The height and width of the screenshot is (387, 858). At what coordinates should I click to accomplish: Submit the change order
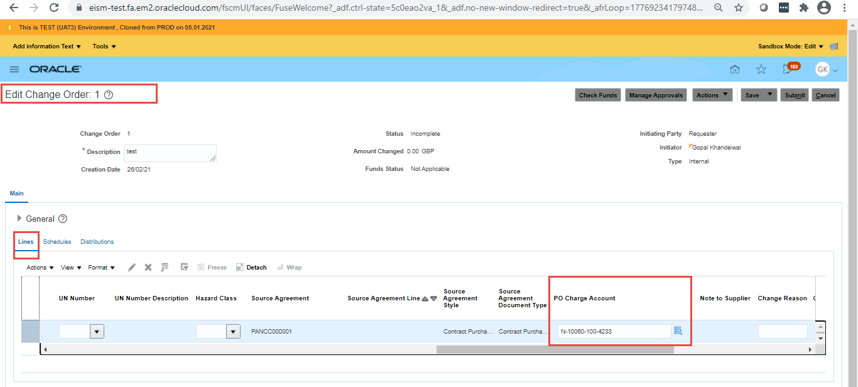(x=795, y=94)
